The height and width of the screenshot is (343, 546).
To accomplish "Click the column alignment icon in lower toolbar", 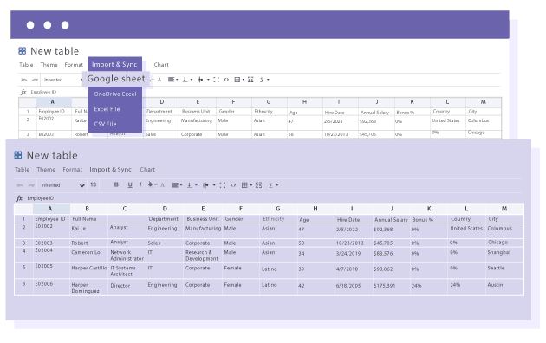I will click(205, 185).
